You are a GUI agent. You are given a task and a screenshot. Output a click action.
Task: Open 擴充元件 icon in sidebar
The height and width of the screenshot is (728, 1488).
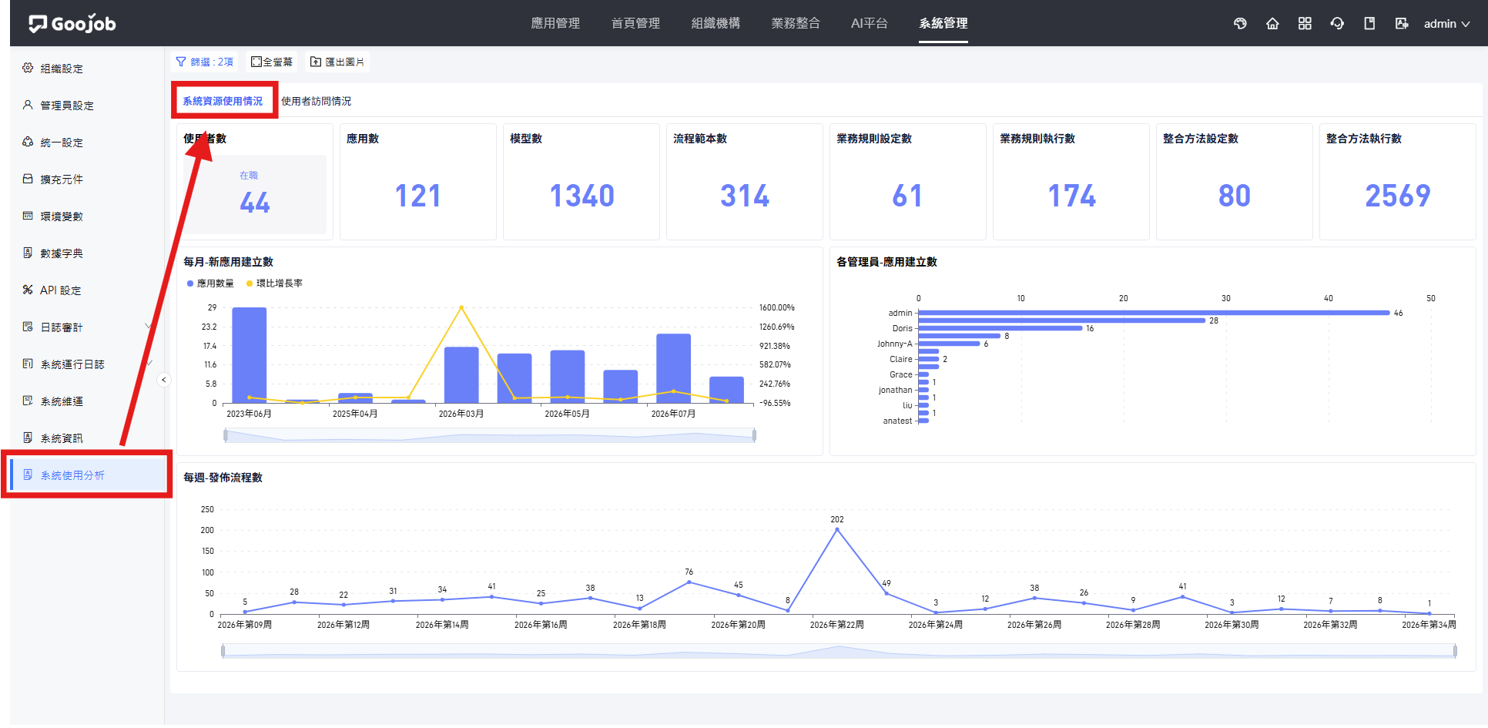[x=28, y=179]
